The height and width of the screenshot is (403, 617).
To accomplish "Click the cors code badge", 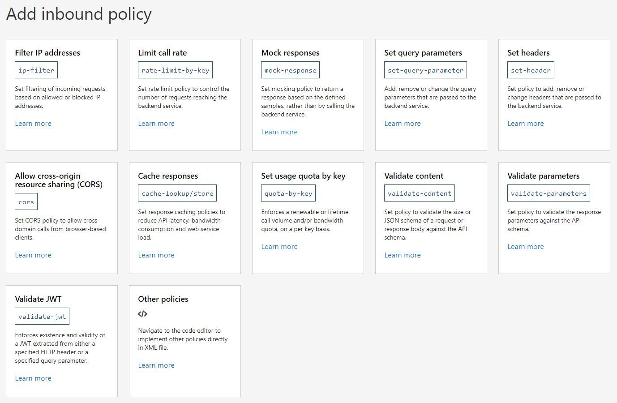I will [26, 201].
